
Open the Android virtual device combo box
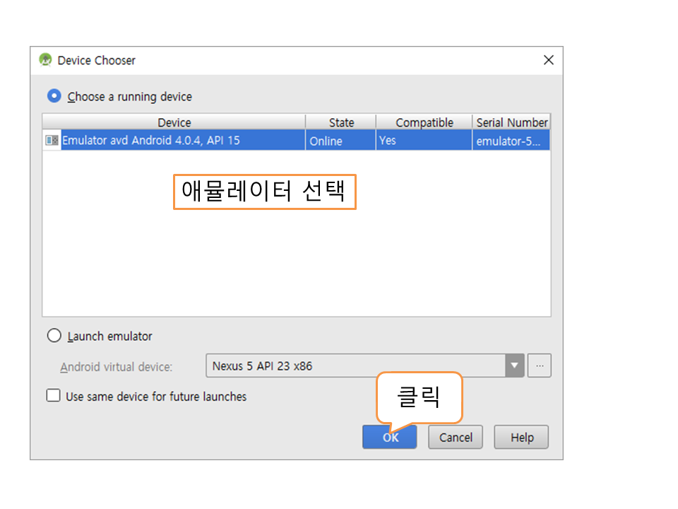click(x=357, y=366)
